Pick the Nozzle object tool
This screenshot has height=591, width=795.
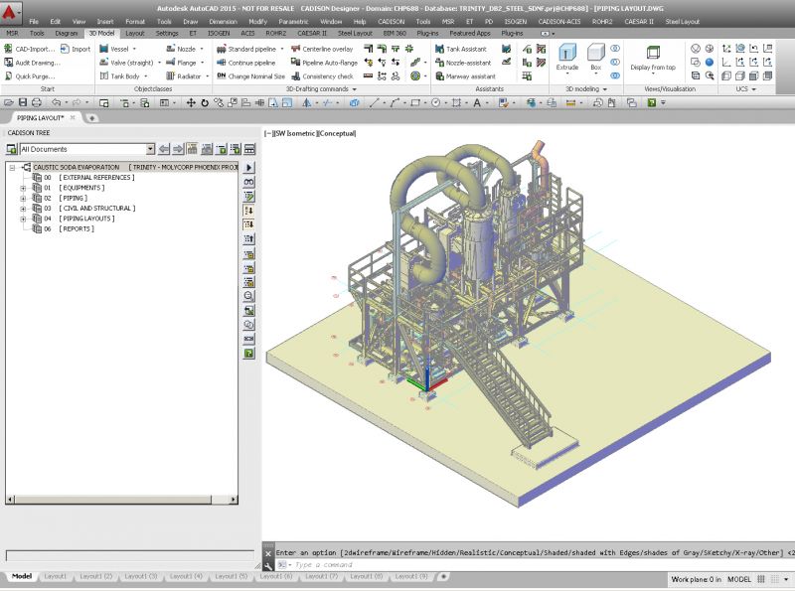(181, 49)
